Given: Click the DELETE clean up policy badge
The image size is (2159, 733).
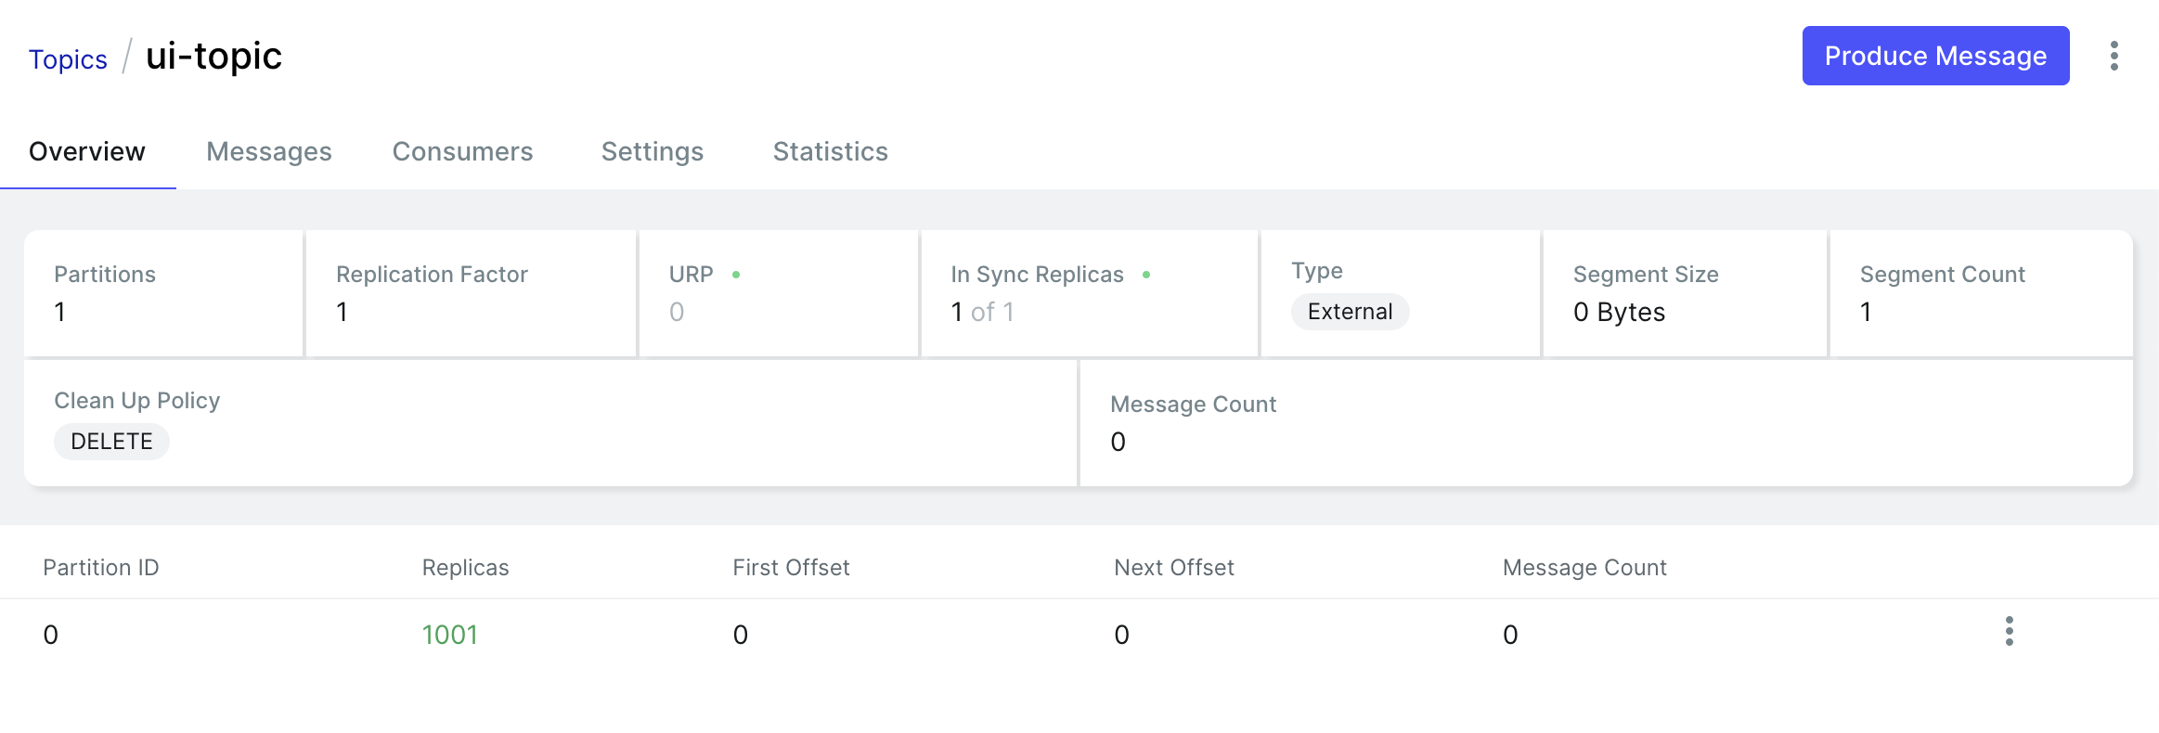Looking at the screenshot, I should pyautogui.click(x=111, y=442).
